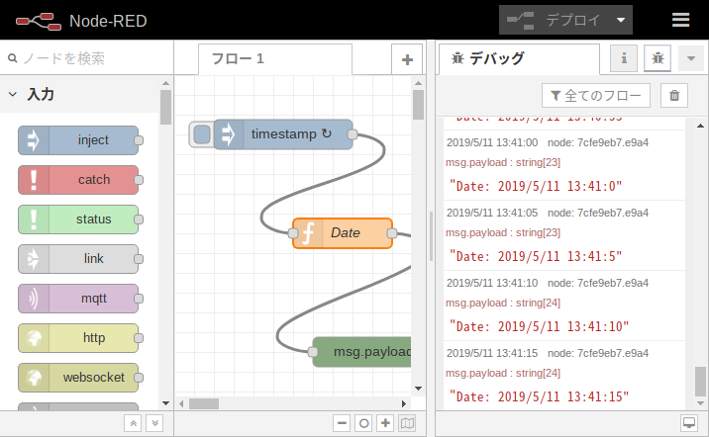Reset canvas zoom with circle button
Screen dimensions: 709x437
363,423
